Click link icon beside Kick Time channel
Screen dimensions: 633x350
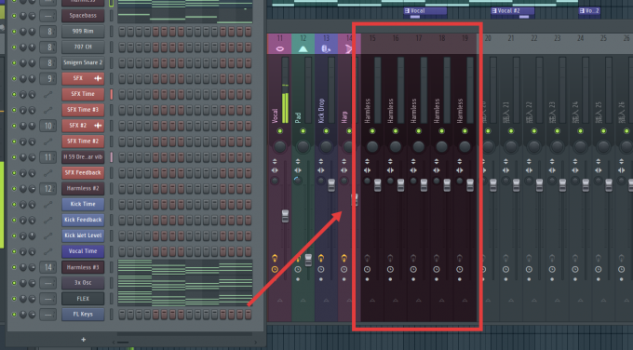point(47,204)
